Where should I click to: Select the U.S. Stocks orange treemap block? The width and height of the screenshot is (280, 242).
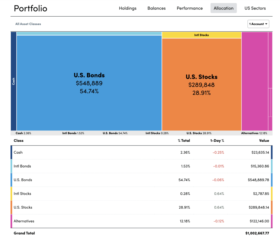(x=202, y=85)
